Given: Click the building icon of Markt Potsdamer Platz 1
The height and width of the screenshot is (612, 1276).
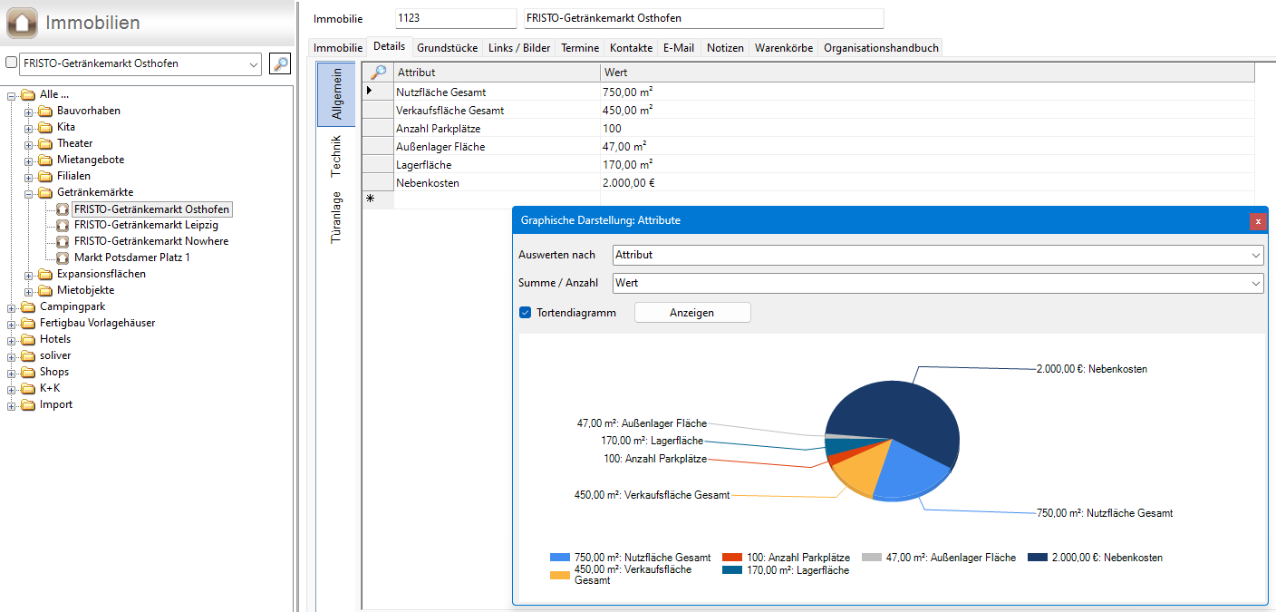Looking at the screenshot, I should click(x=63, y=257).
